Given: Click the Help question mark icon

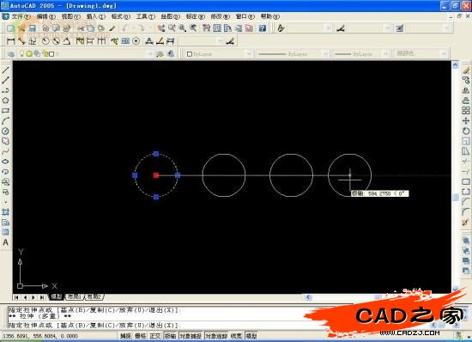Looking at the screenshot, I should [263, 28].
